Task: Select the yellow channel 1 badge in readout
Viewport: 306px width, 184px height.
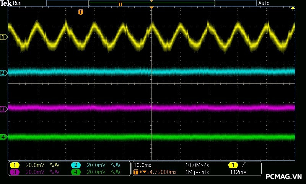Action: pyautogui.click(x=15, y=165)
